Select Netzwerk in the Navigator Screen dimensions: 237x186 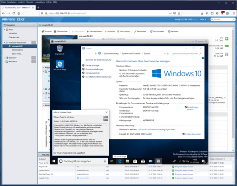click(13, 61)
